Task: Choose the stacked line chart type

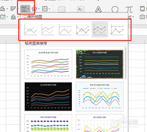Action: [x=48, y=30]
